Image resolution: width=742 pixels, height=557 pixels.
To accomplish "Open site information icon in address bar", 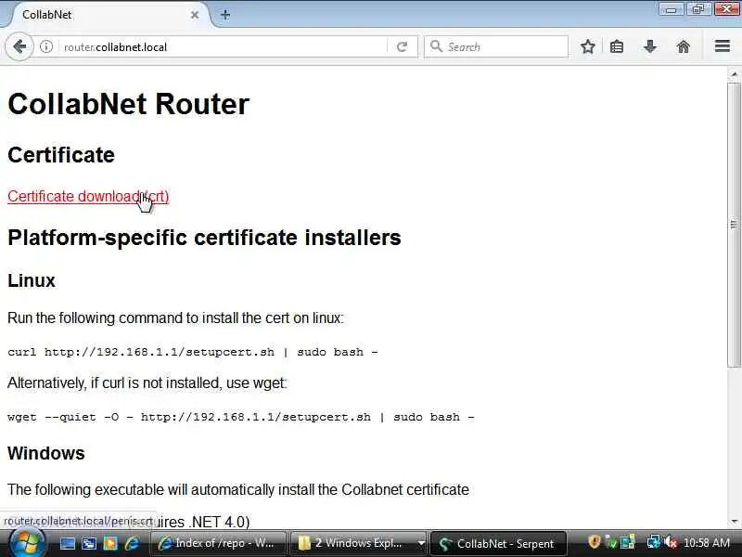I will pyautogui.click(x=45, y=47).
